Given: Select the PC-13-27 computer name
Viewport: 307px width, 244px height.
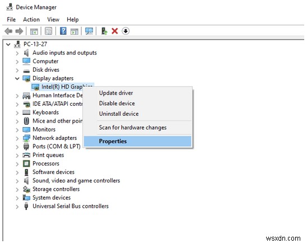Looking at the screenshot, I should pos(35,44).
